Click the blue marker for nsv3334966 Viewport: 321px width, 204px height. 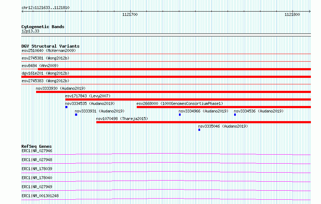[180, 115]
